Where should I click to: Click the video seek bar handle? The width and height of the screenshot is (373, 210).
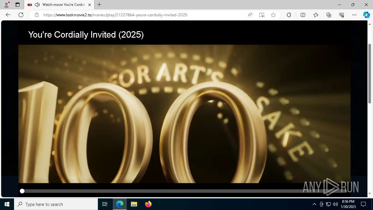(x=22, y=191)
